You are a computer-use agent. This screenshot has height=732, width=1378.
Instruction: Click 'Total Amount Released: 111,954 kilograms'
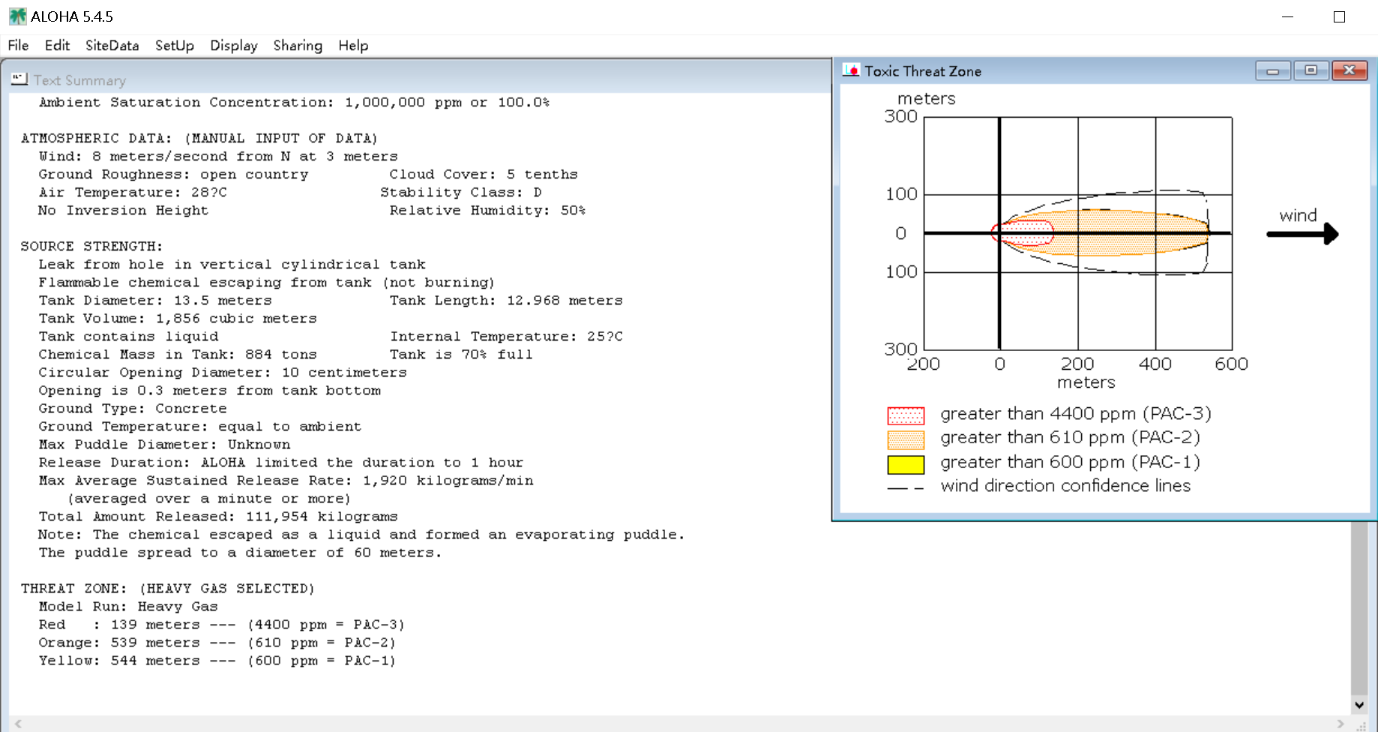(218, 516)
